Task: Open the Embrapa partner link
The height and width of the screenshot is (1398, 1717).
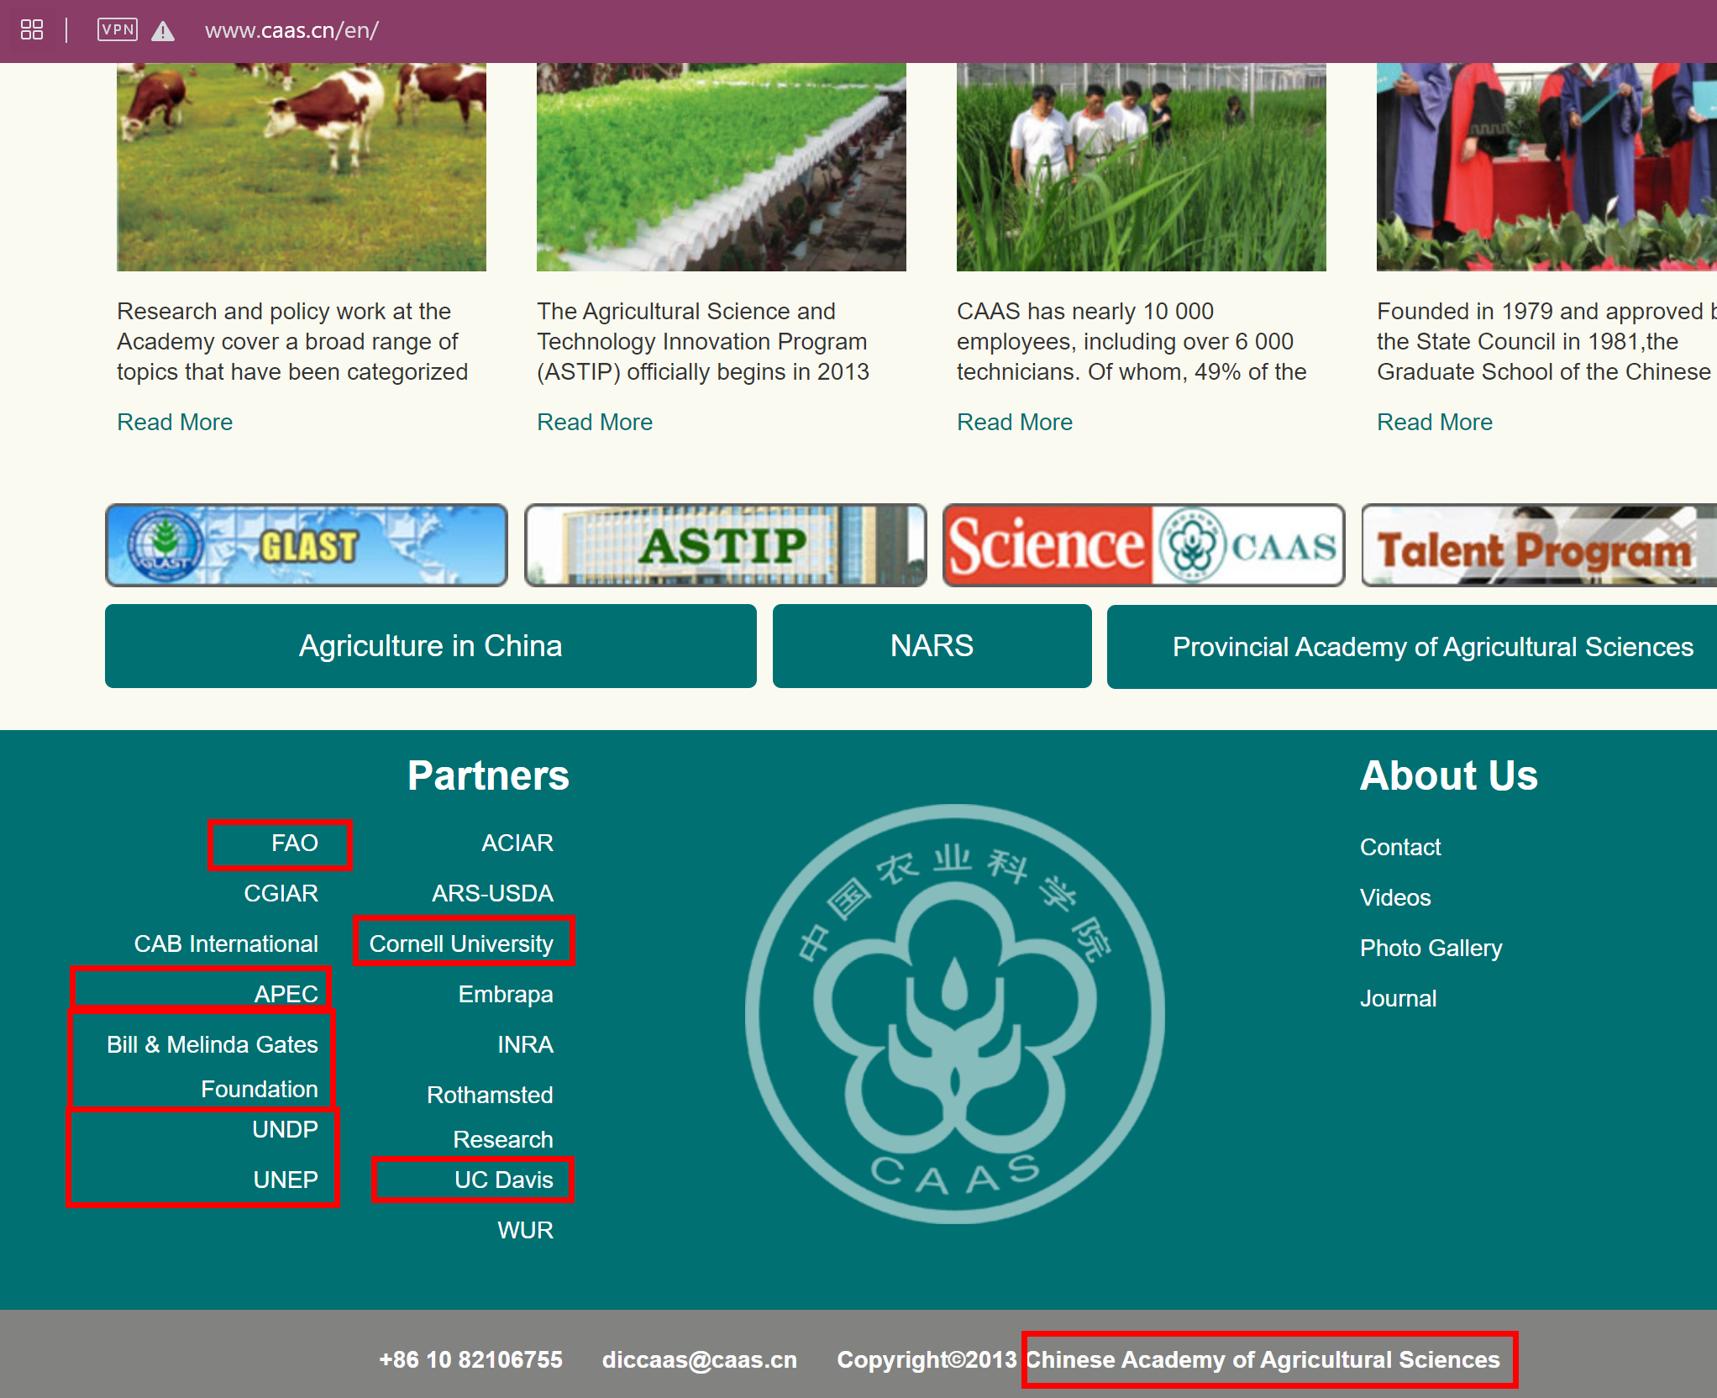Action: (x=506, y=994)
